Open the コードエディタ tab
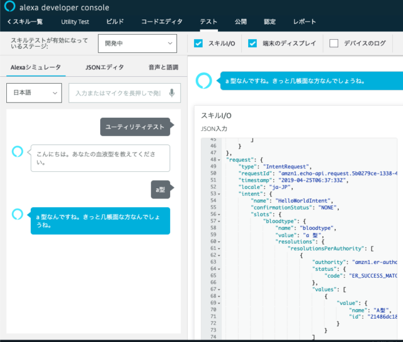The image size is (403, 342). [x=162, y=21]
